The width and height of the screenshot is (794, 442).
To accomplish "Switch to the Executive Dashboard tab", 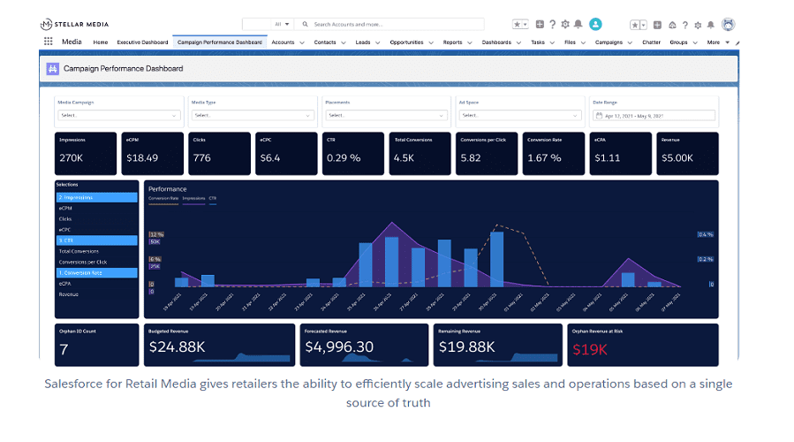I will 142,42.
